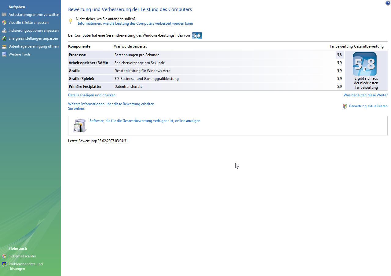The height and width of the screenshot is (276, 391).
Task: Click the Sicherheitscenter shield icon
Action: [4, 256]
